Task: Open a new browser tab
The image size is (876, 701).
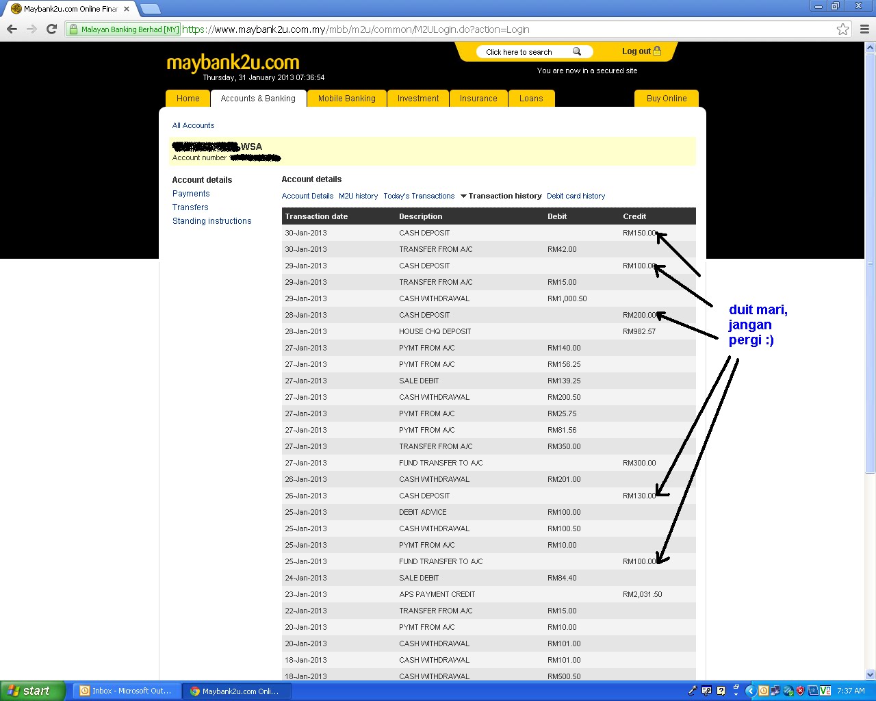Action: click(x=150, y=9)
